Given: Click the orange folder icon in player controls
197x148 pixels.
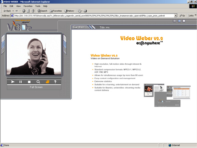Looking at the screenshot, I should pos(48,82).
